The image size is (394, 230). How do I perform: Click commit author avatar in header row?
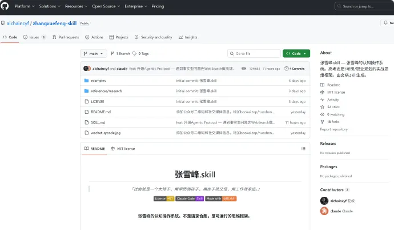87,69
